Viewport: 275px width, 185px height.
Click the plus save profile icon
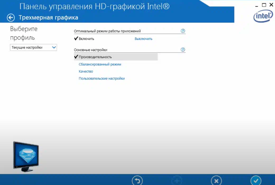[x=177, y=181]
